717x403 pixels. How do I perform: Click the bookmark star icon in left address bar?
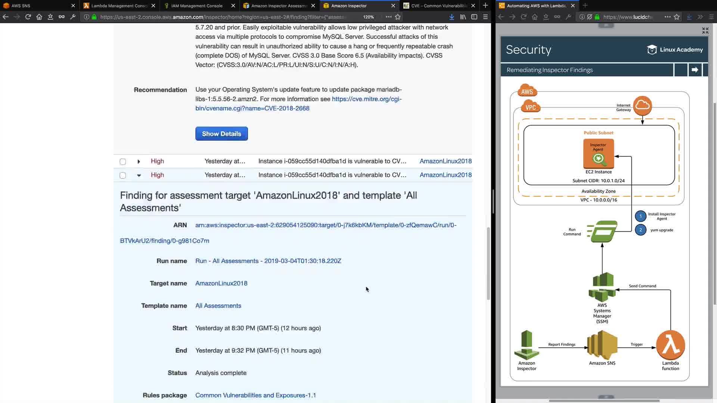coord(398,17)
